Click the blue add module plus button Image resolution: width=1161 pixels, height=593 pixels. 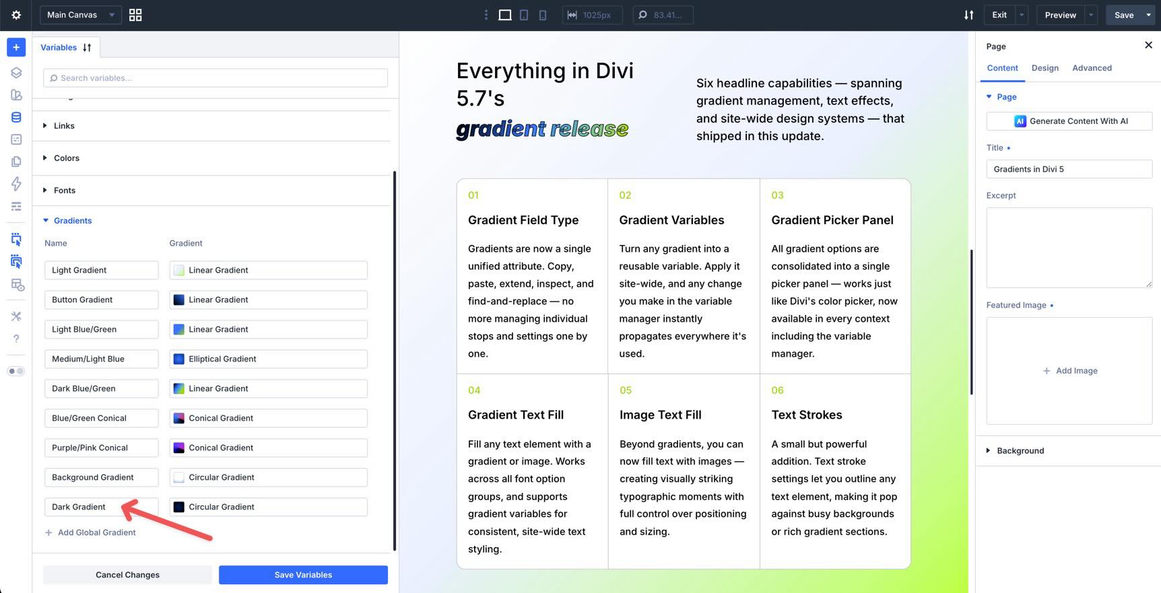click(16, 47)
